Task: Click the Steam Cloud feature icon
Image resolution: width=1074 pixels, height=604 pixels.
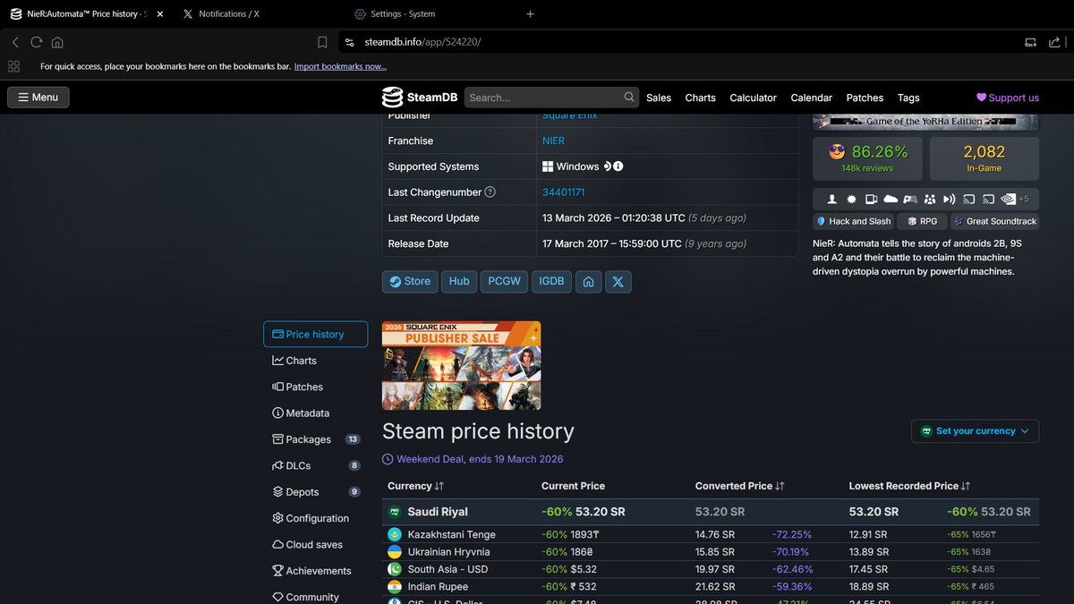Action: (891, 199)
